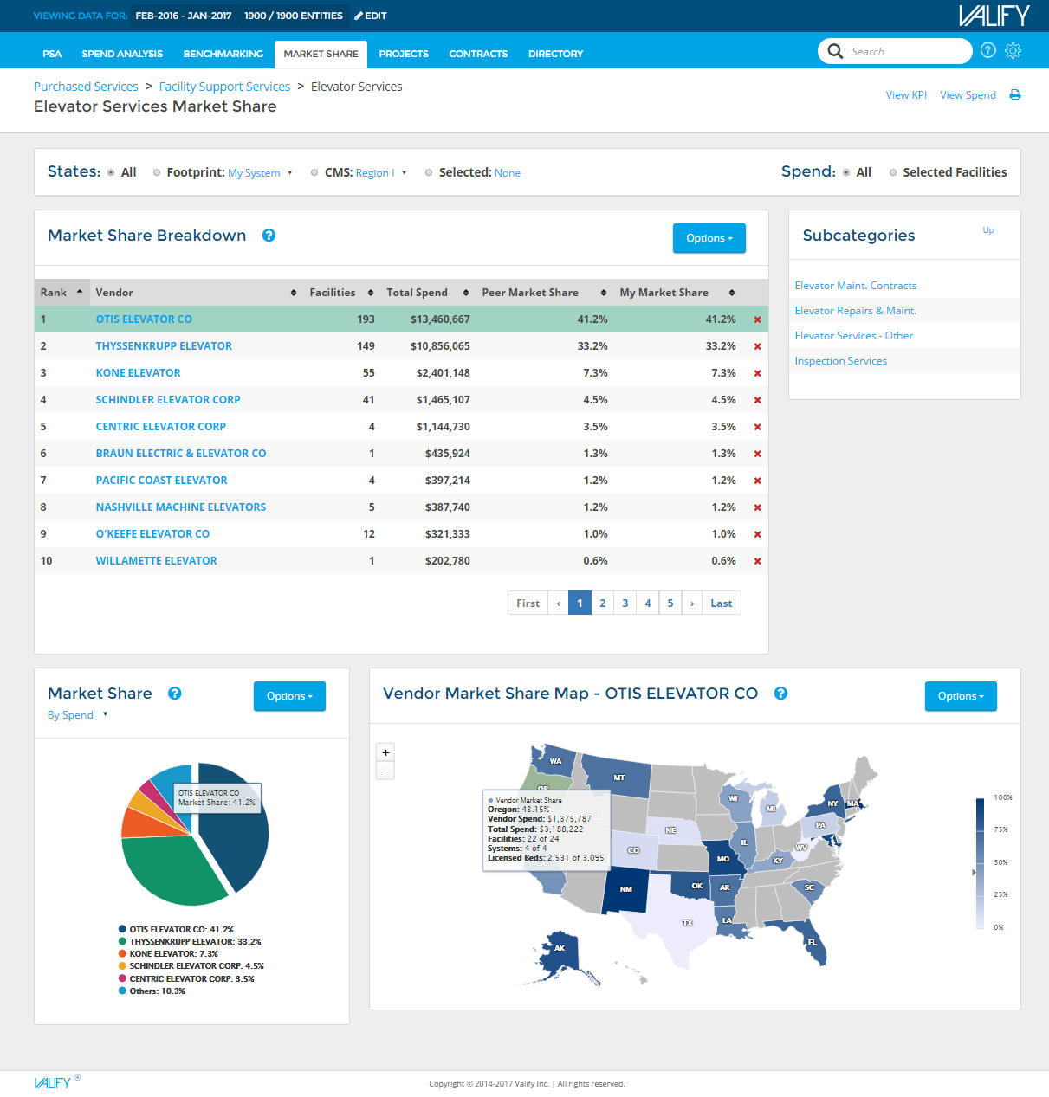
Task: Open the View KPI link
Action: pos(906,95)
